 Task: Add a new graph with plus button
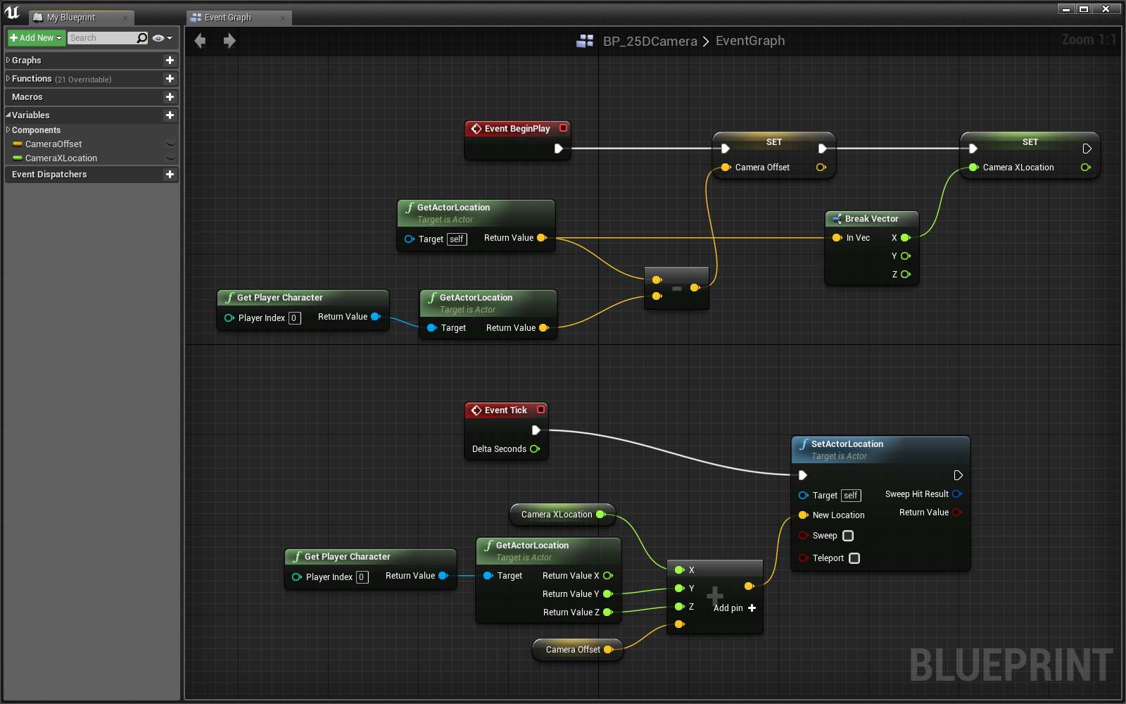click(x=170, y=61)
